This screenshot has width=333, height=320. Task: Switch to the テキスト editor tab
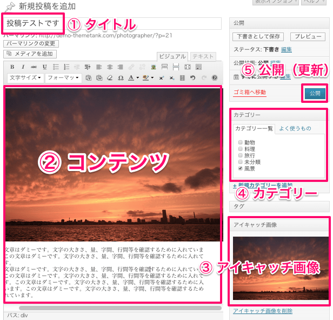(x=203, y=57)
